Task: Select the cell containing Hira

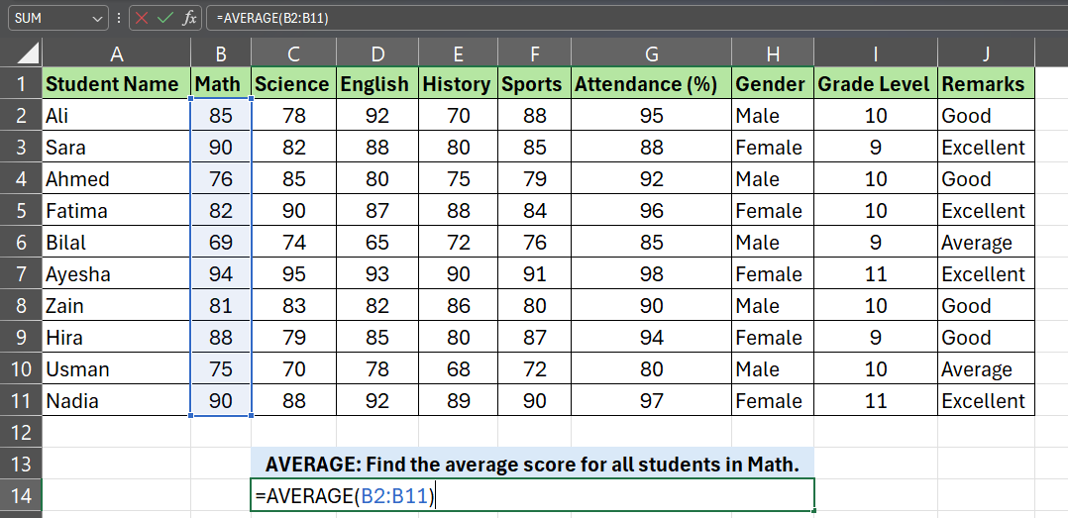Action: [117, 337]
